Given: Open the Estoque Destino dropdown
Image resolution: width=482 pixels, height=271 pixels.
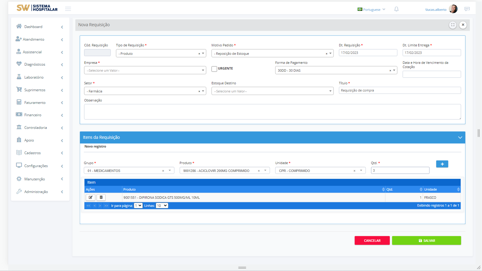Looking at the screenshot, I should [272, 91].
